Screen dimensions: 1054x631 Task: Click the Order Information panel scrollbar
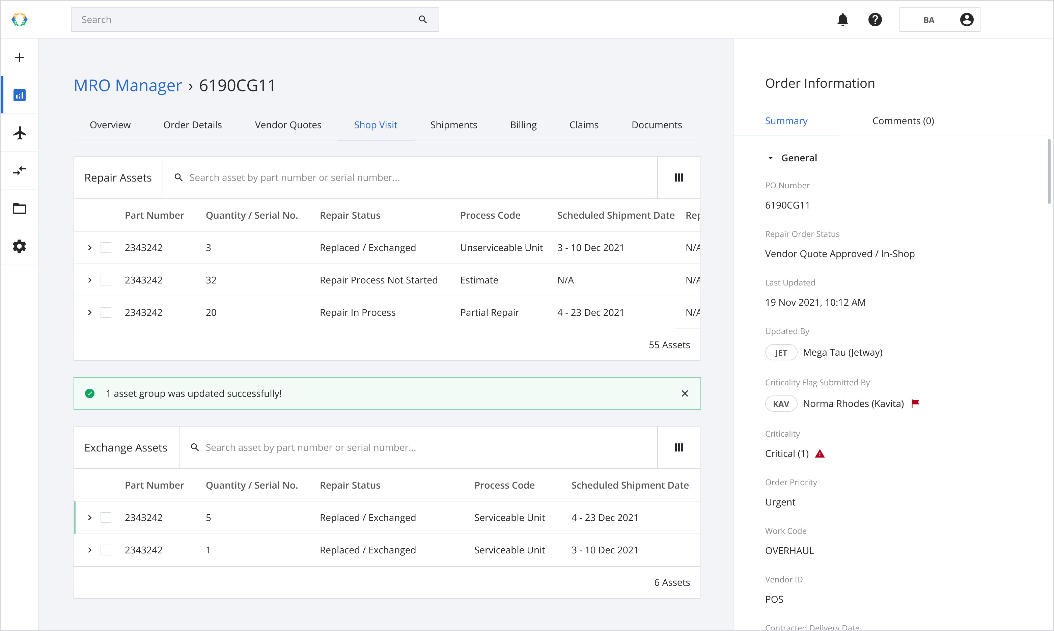click(x=1049, y=171)
